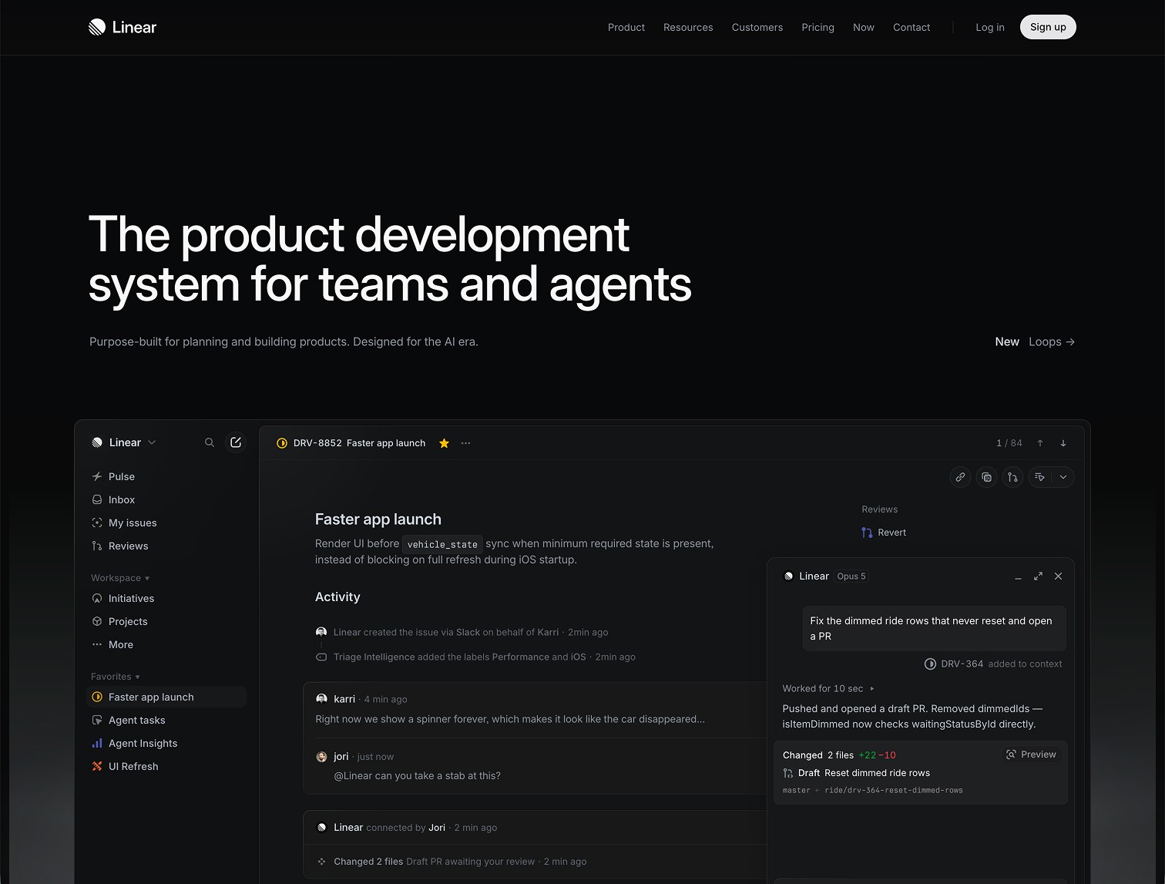Screen dimensions: 1165x884
Task: Click the Sign up button
Action: tap(1048, 27)
